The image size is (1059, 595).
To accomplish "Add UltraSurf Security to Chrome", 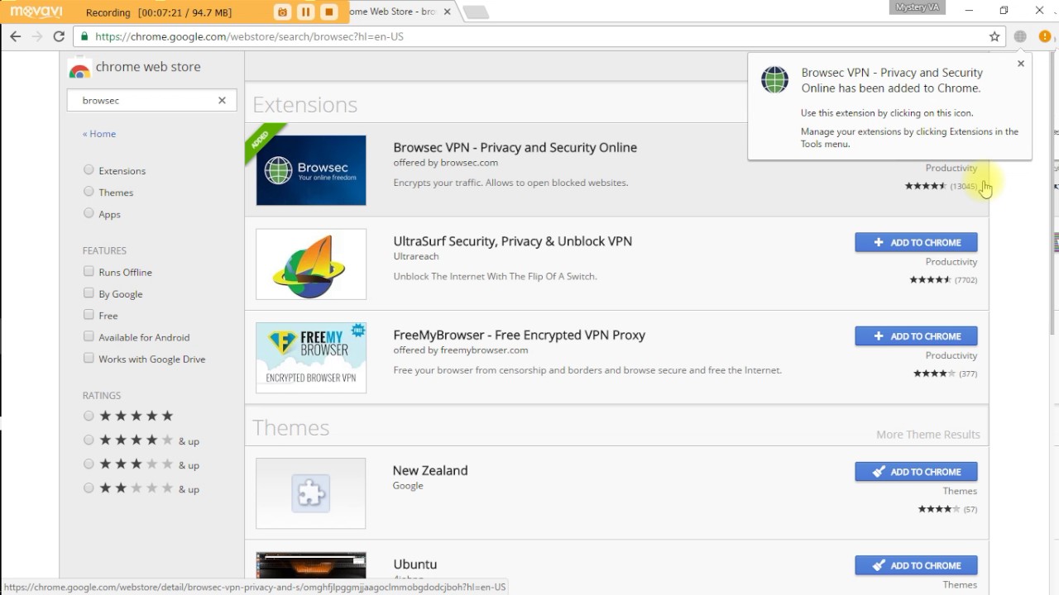I will point(916,242).
